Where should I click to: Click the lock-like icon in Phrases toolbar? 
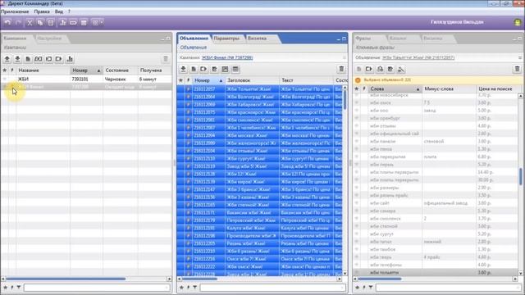(380, 69)
